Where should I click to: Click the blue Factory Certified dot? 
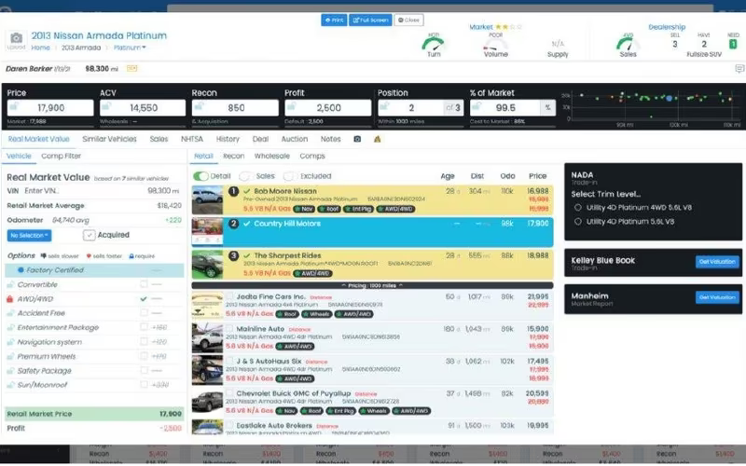point(21,270)
